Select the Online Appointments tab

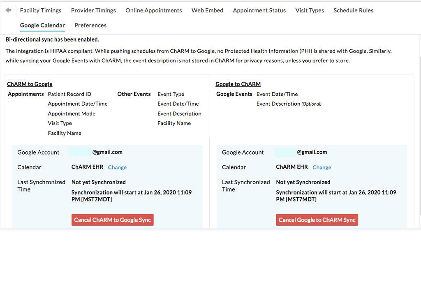coord(153,10)
